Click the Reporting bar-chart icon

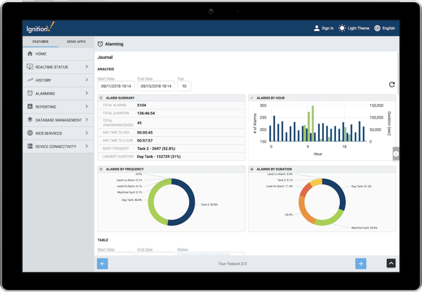[x=29, y=107]
